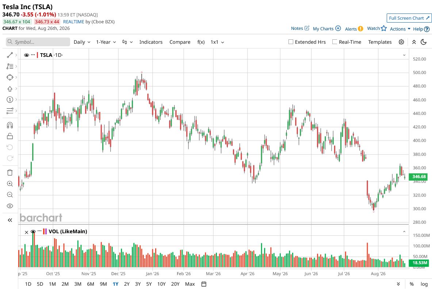Hide the TSLA price series

(26, 55)
